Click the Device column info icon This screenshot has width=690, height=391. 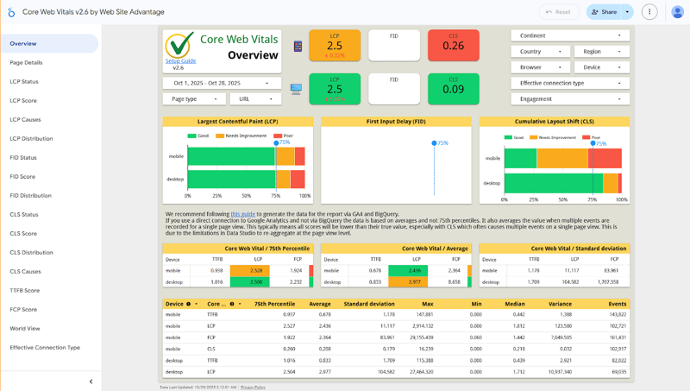tap(189, 304)
